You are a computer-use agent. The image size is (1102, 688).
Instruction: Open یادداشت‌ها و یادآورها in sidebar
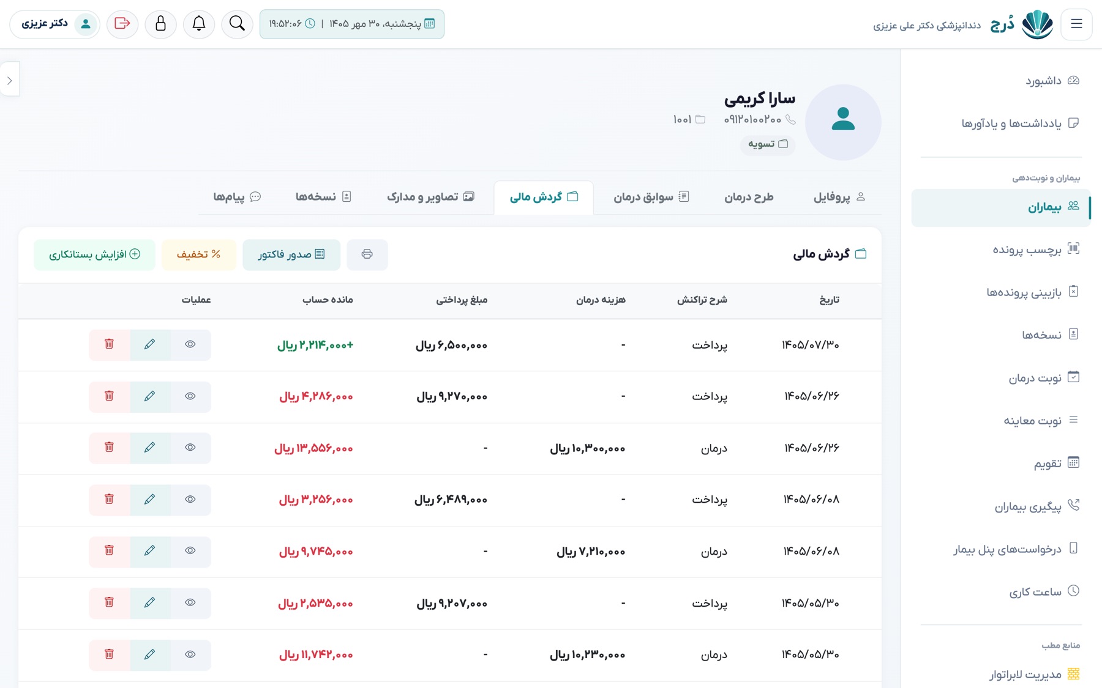[x=1000, y=124]
